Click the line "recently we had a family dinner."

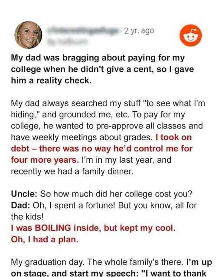tap(72, 171)
